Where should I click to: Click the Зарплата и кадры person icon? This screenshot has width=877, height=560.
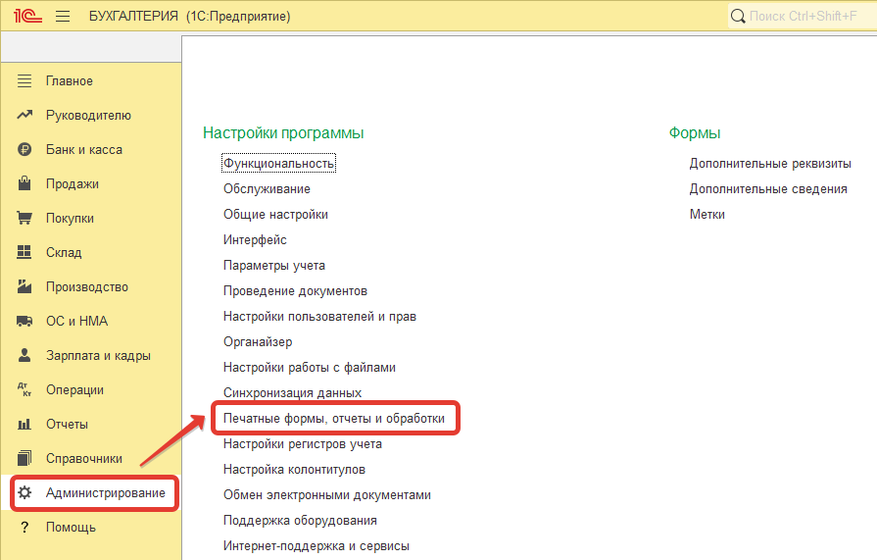click(x=24, y=355)
